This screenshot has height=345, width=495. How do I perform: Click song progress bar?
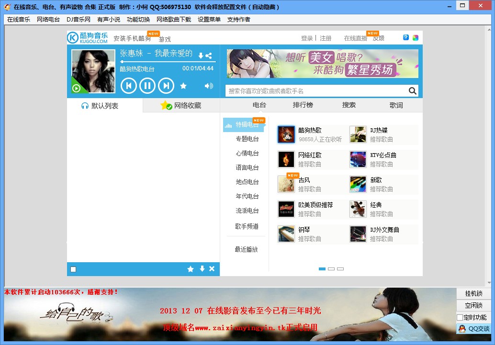coord(168,62)
